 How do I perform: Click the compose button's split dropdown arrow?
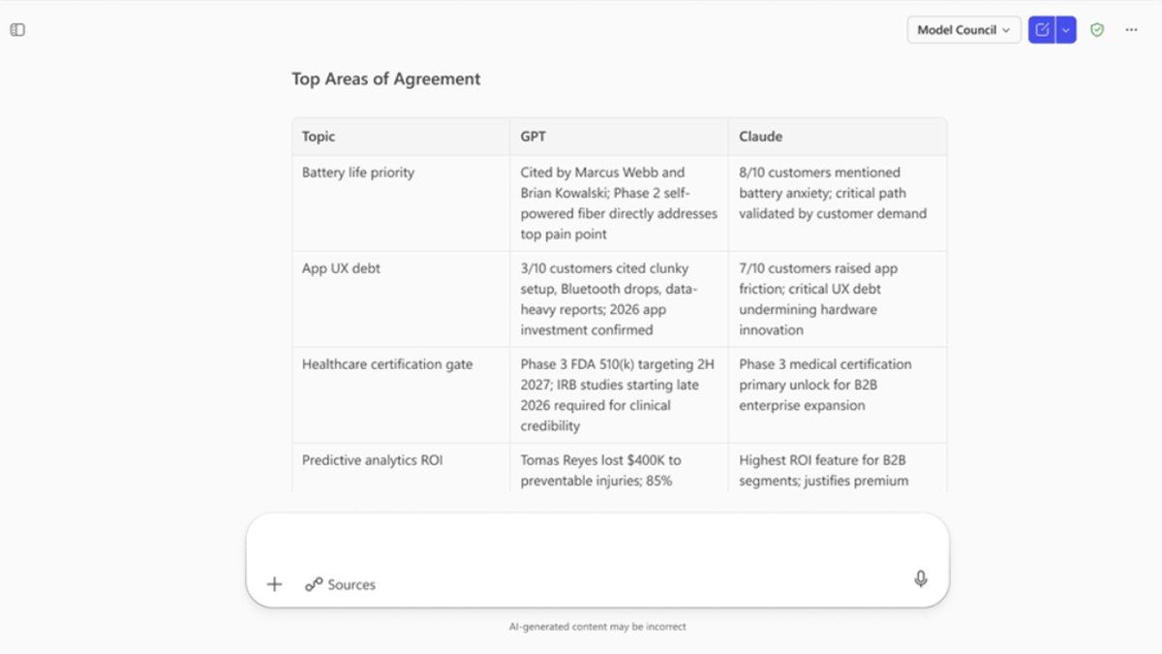pos(1065,29)
